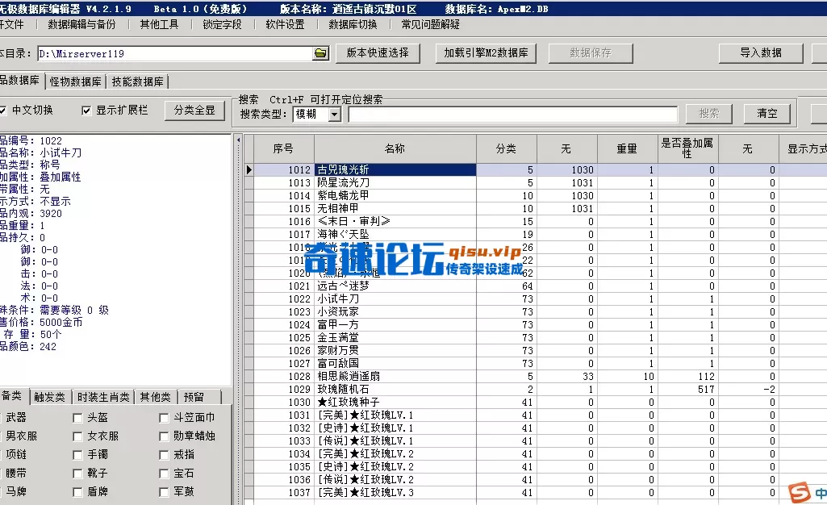Image resolution: width=827 pixels, height=505 pixels.
Task: Click the search text input field
Action: pyautogui.click(x=512, y=114)
